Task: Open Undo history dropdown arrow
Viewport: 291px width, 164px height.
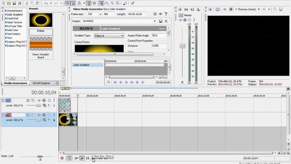Action: coord(51,3)
